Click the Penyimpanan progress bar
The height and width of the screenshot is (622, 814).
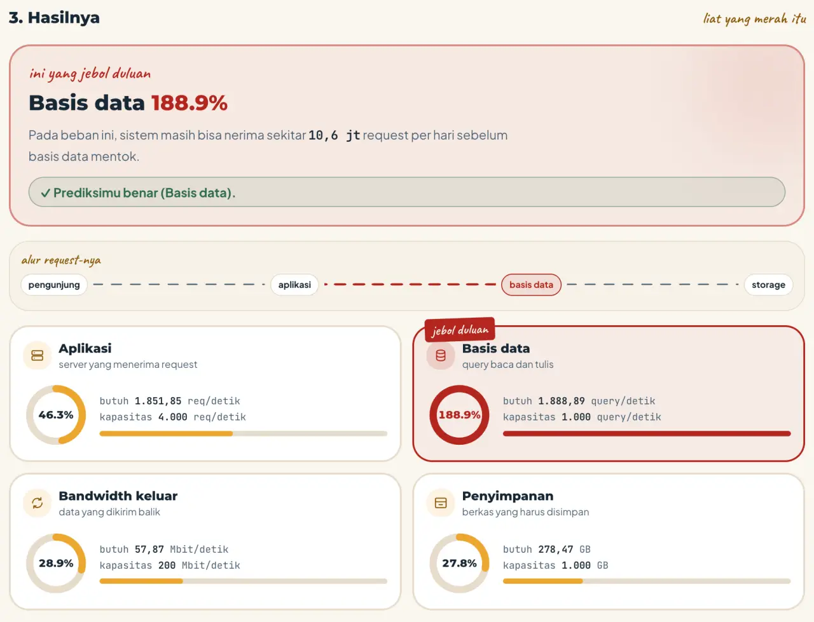tap(647, 581)
